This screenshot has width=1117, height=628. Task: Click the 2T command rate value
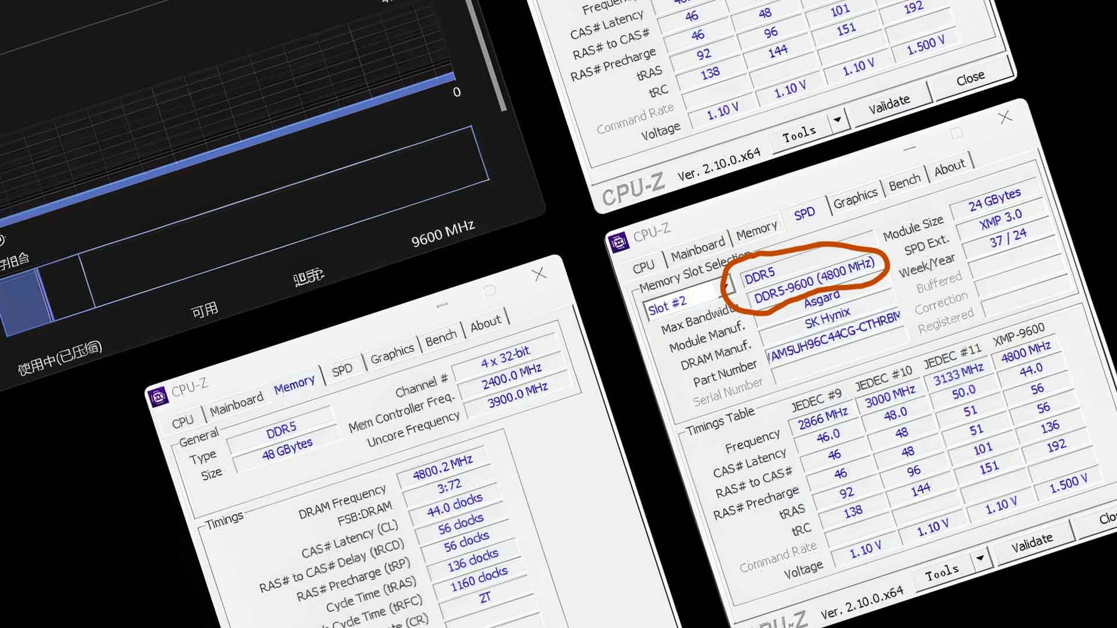485,598
